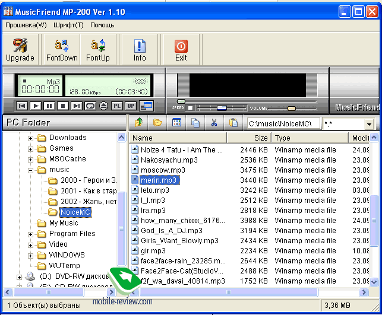Click the FontUp toolbar icon
This screenshot has height=315, width=382.
pyautogui.click(x=98, y=50)
